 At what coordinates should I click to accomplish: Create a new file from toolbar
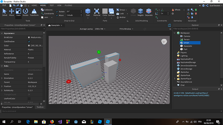tap(10, 5)
